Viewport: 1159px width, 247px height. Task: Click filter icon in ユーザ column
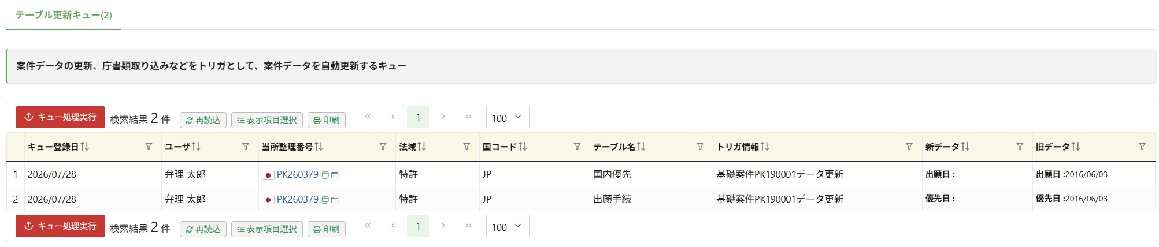pyautogui.click(x=246, y=147)
